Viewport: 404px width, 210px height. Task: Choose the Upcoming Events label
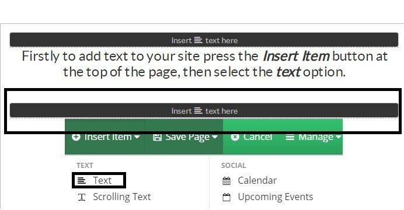[x=276, y=197]
